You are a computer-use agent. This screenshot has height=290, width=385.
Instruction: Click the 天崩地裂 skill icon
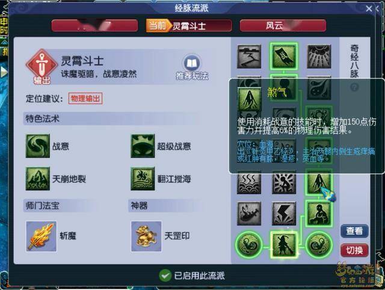[x=38, y=179]
